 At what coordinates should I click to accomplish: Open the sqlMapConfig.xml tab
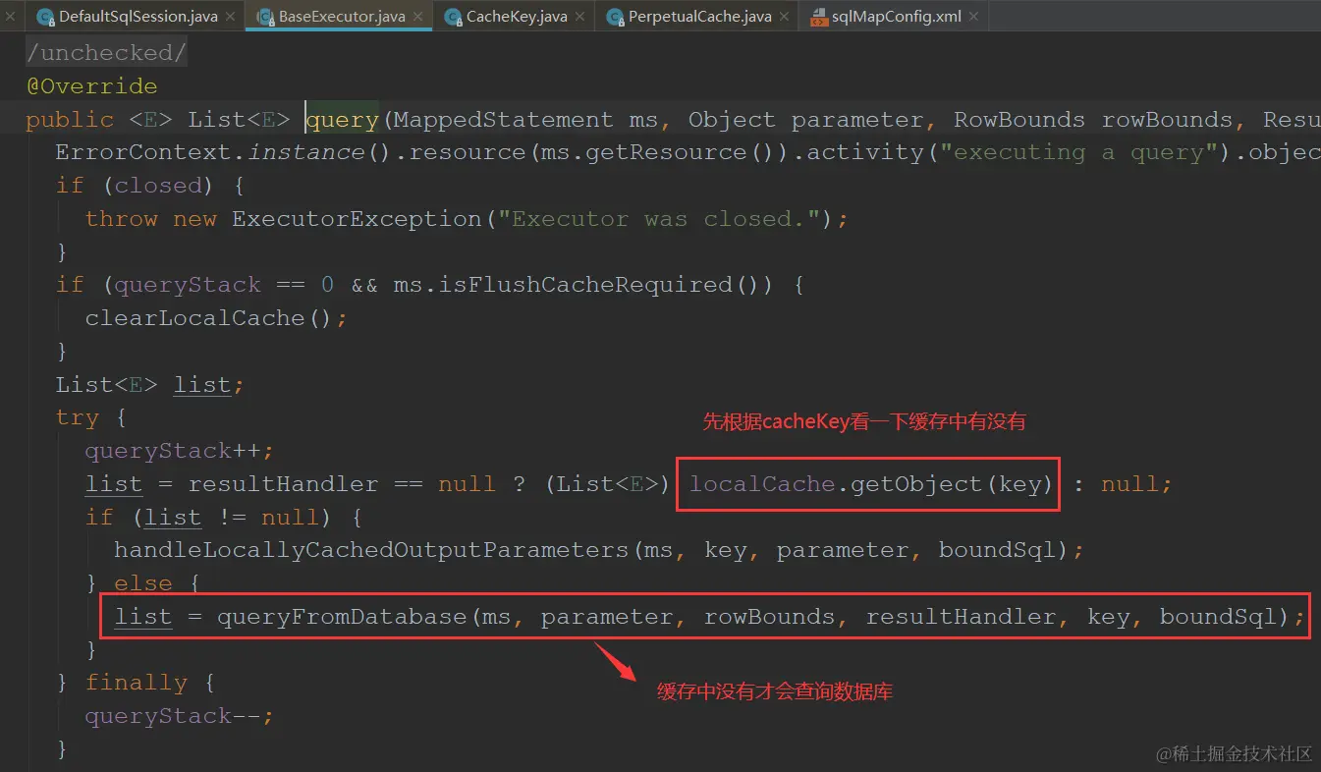pyautogui.click(x=895, y=17)
